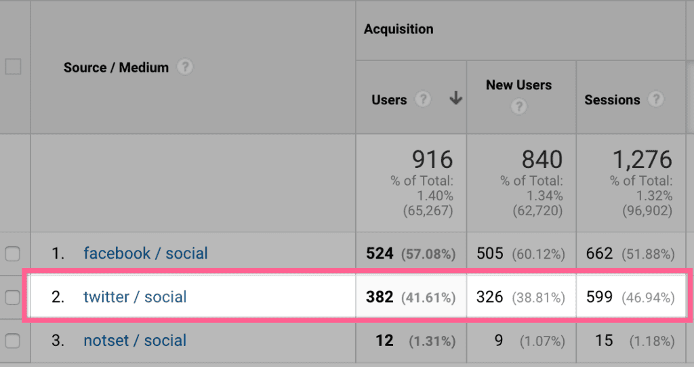Click the help icon beside Source / Medium

(185, 67)
